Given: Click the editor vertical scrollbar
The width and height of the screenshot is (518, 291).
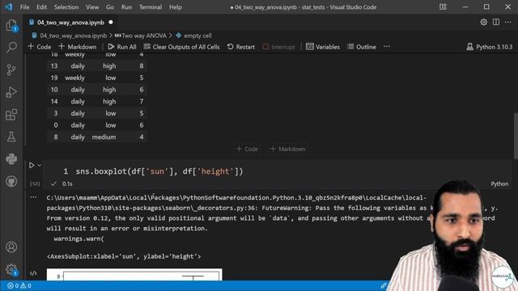Looking at the screenshot, I should pyautogui.click(x=516, y=135).
